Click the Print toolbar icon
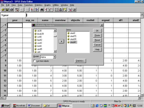The width and height of the screenshot is (144, 108). click(x=12, y=10)
